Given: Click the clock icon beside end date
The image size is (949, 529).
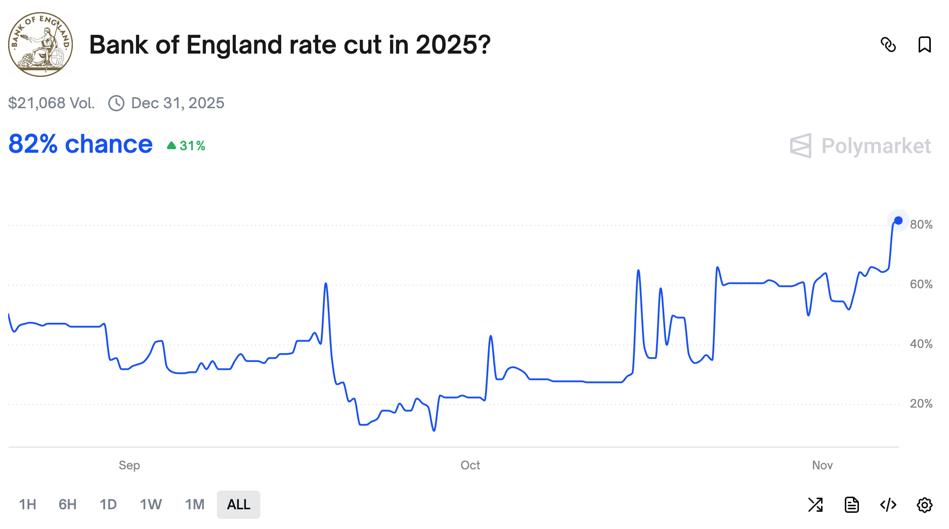Looking at the screenshot, I should click(x=116, y=103).
